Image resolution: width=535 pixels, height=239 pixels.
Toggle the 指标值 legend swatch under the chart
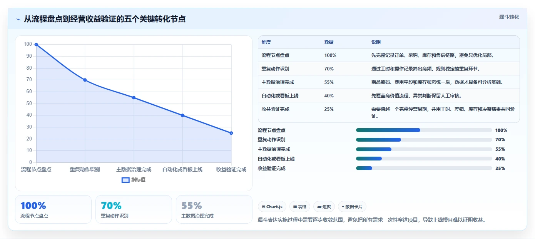click(125, 180)
